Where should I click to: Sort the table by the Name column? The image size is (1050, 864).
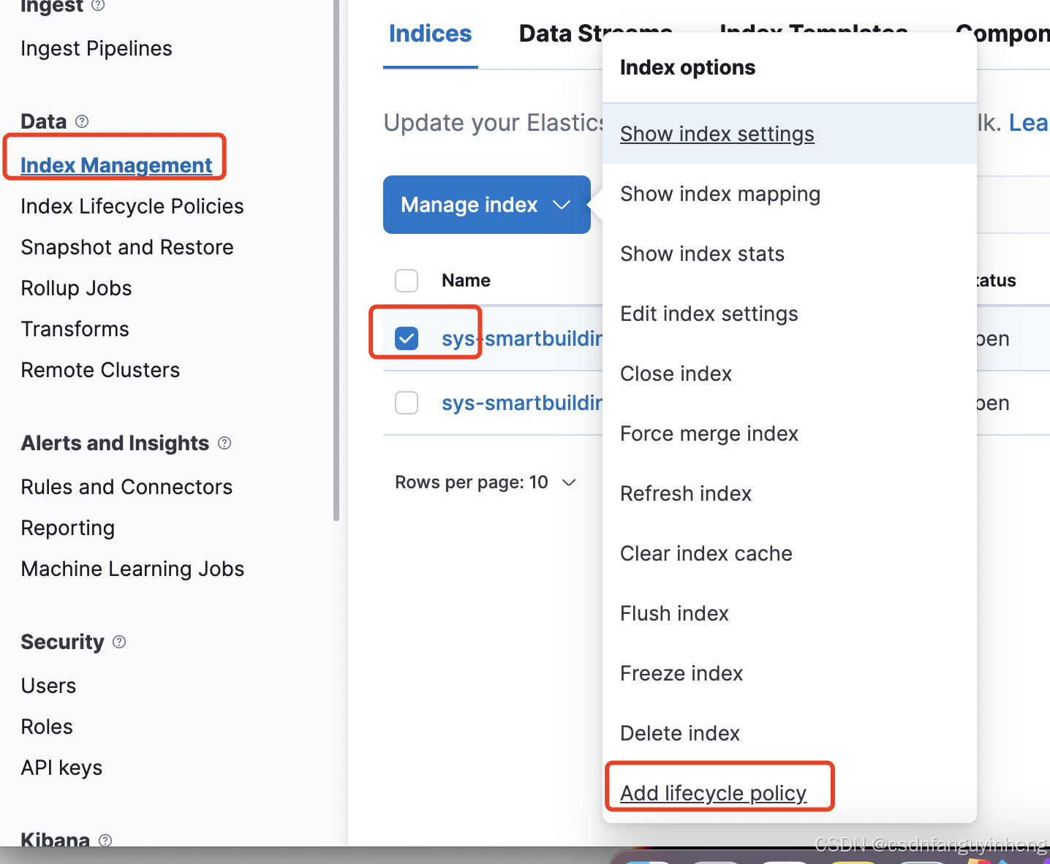466,281
